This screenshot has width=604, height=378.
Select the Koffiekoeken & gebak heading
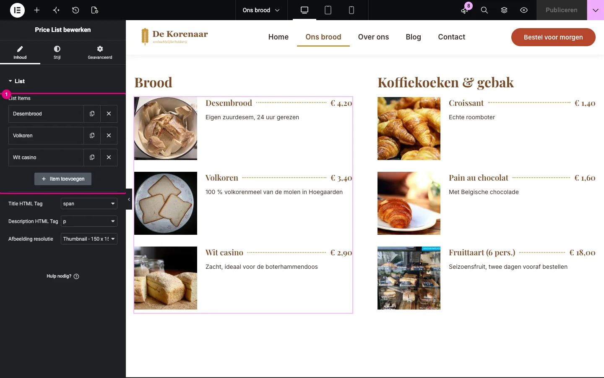pyautogui.click(x=445, y=82)
